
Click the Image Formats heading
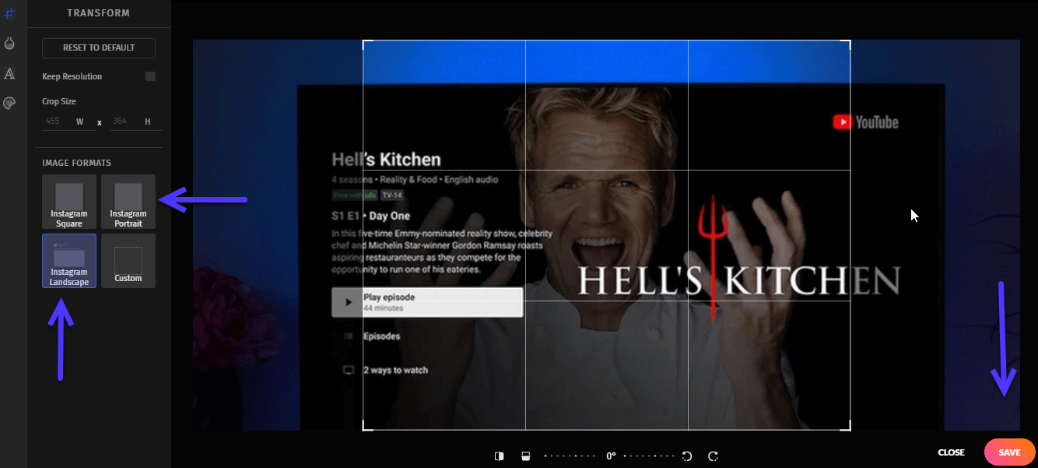(x=76, y=163)
